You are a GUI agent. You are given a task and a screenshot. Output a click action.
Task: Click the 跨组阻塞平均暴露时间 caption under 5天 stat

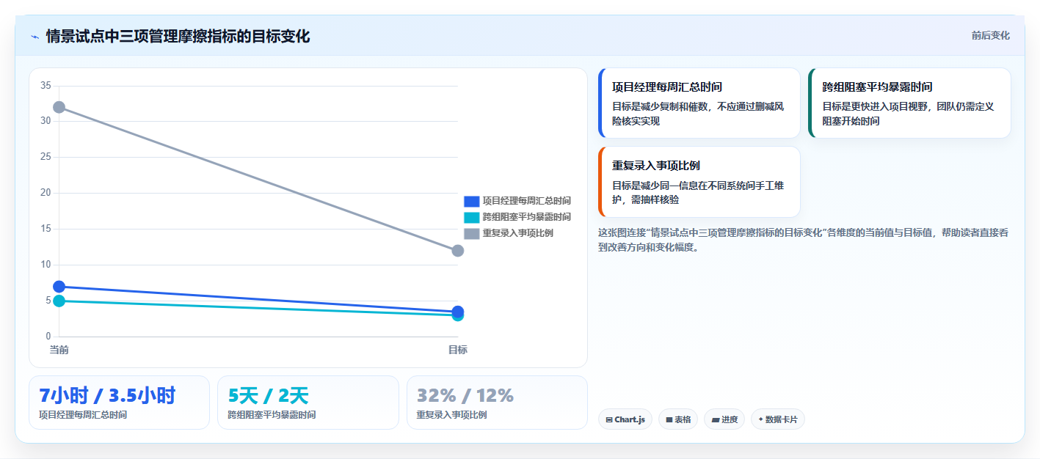coord(272,415)
